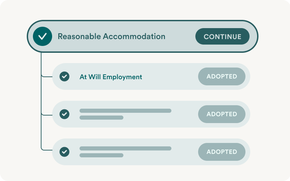Click the CONTINUE button
Viewport: 290px width, 181px height.
222,36
